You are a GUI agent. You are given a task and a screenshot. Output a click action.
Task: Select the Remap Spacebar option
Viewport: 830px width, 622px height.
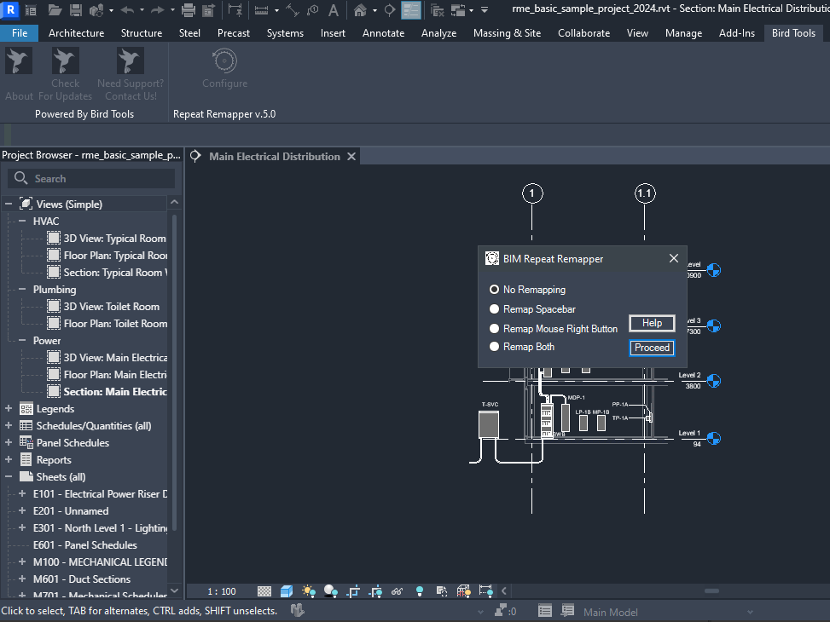click(494, 309)
